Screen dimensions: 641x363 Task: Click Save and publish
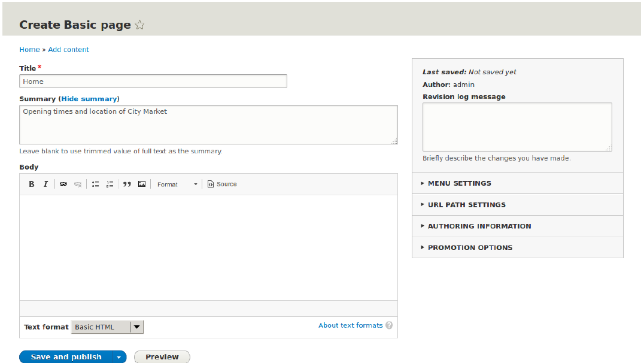click(x=65, y=356)
